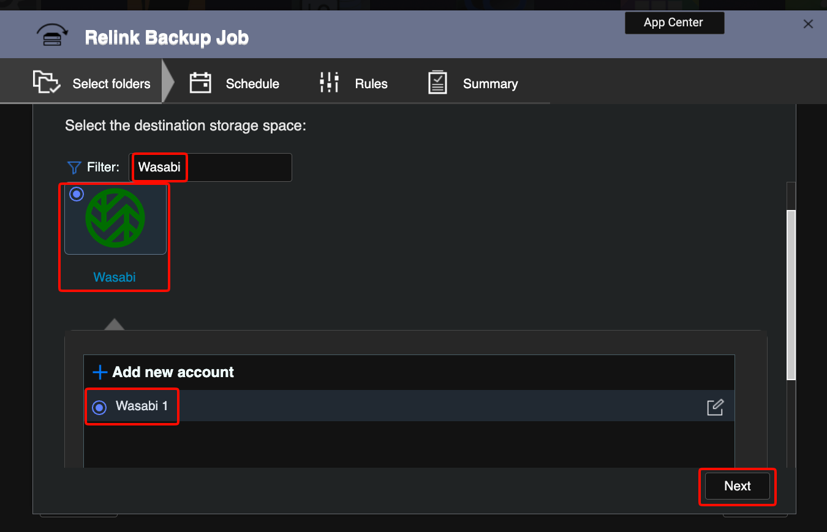Open the Summary step
This screenshot has width=827, height=532.
click(472, 83)
